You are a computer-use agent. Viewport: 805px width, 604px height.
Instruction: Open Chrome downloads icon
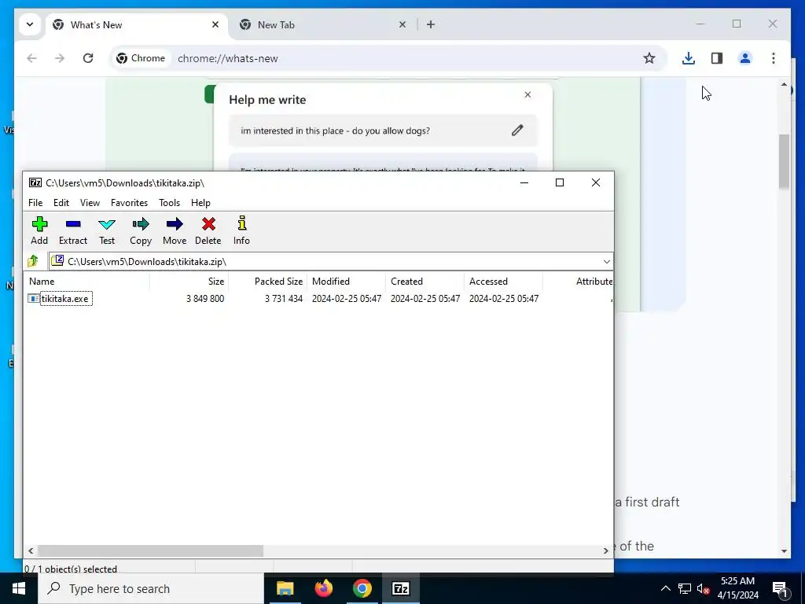689,58
